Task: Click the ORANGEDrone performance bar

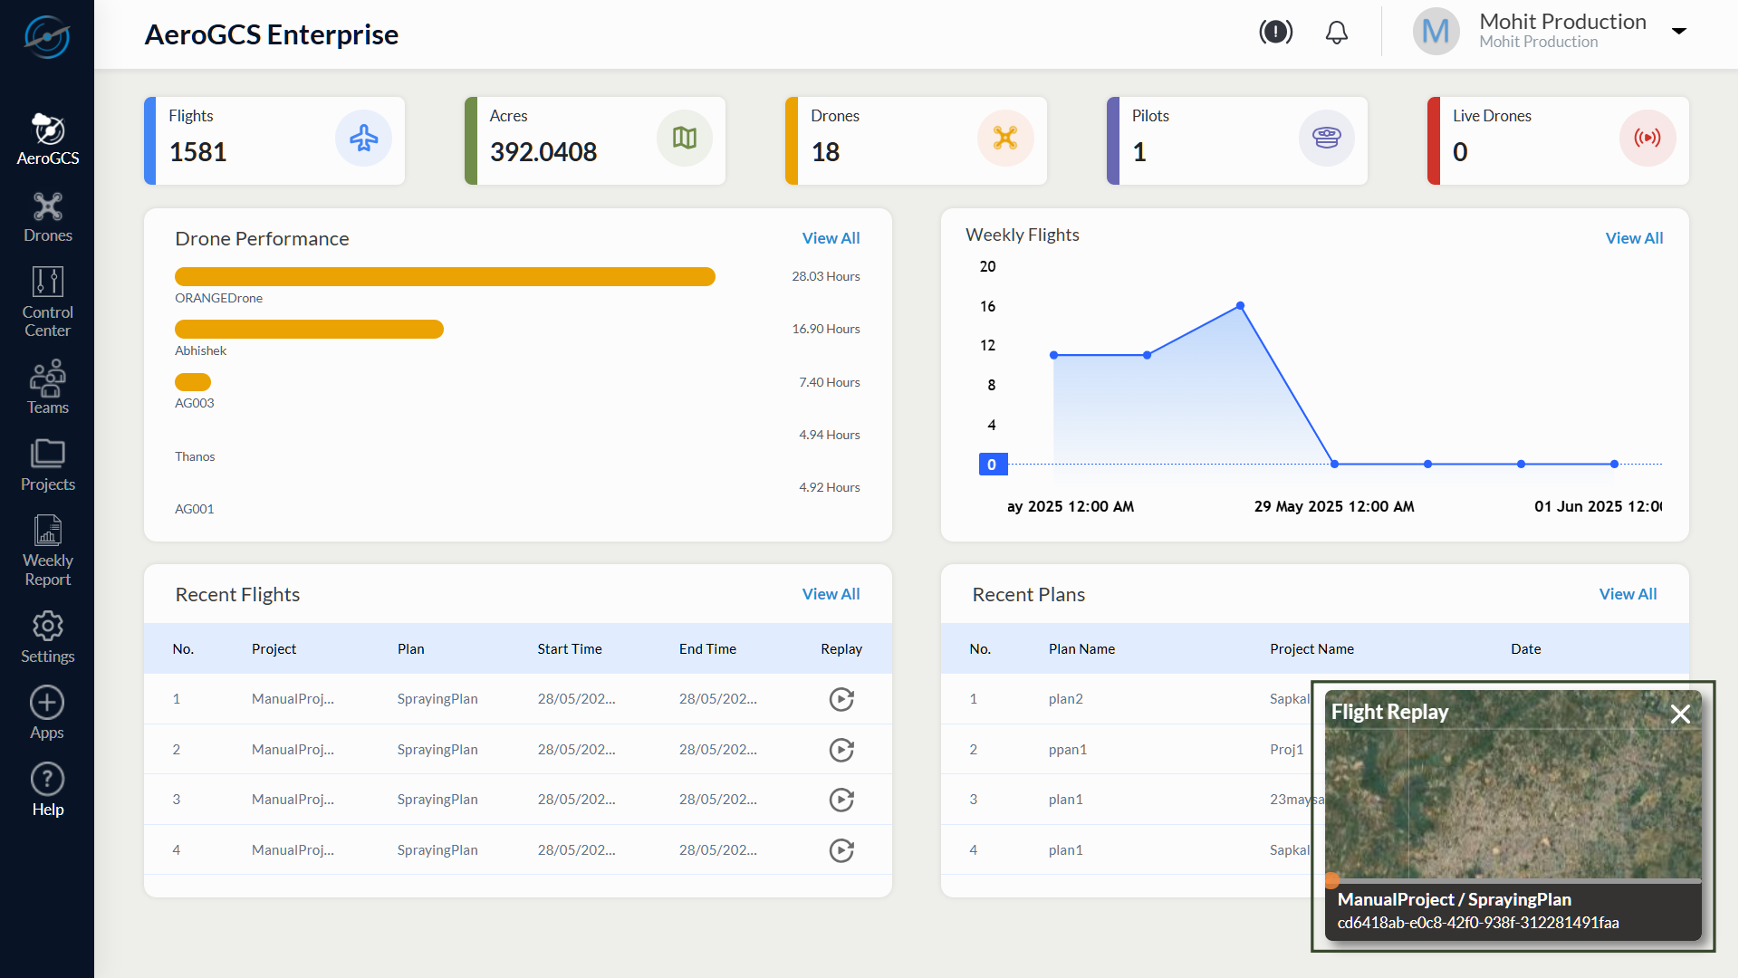Action: click(445, 276)
